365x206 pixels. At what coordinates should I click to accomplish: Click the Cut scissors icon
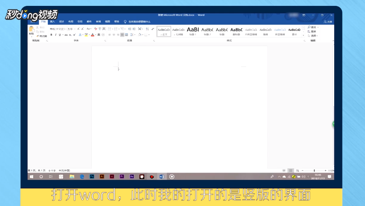coord(38,28)
